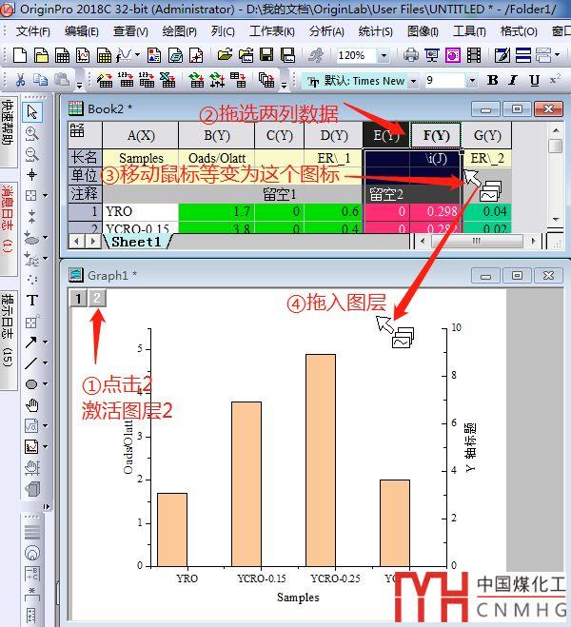Viewport: 571px width, 627px height.
Task: Open the 绘图(P) menu
Action: tap(180, 31)
